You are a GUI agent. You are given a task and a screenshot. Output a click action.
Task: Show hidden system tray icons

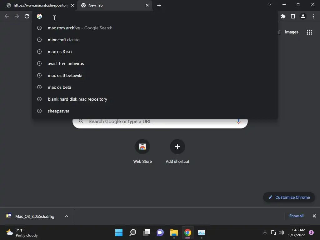(x=265, y=232)
